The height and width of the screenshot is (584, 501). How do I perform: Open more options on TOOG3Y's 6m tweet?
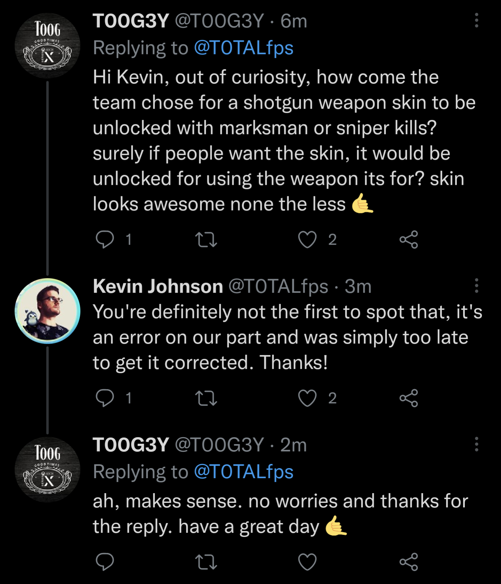pyautogui.click(x=477, y=21)
